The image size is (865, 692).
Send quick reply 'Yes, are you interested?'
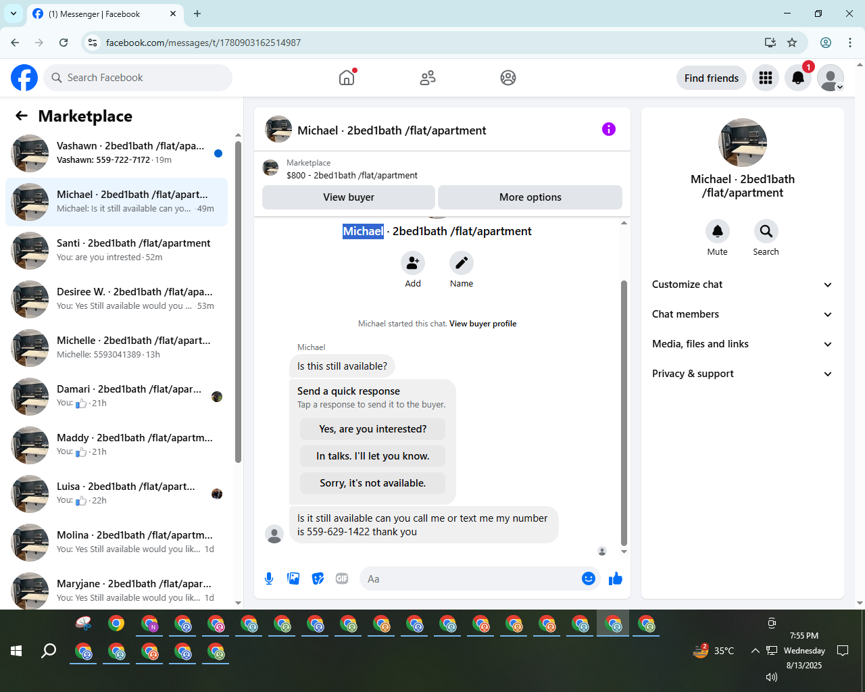(372, 429)
